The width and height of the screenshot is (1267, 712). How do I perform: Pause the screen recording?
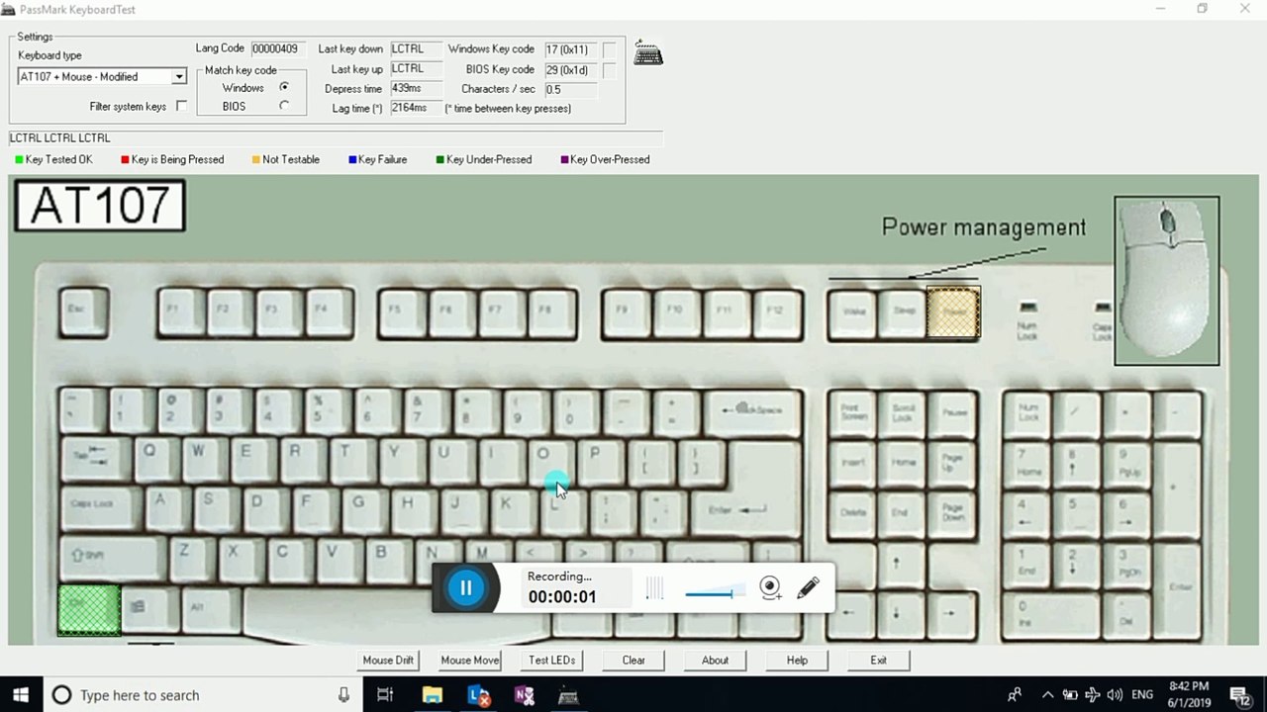coord(465,588)
